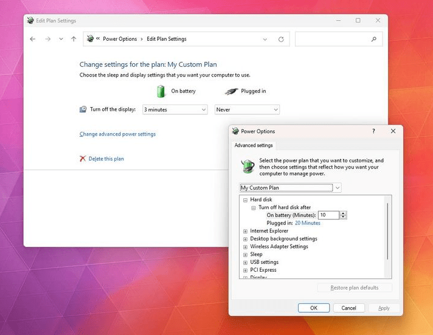
Task: Go up one level with Up arrow
Action: click(x=74, y=39)
